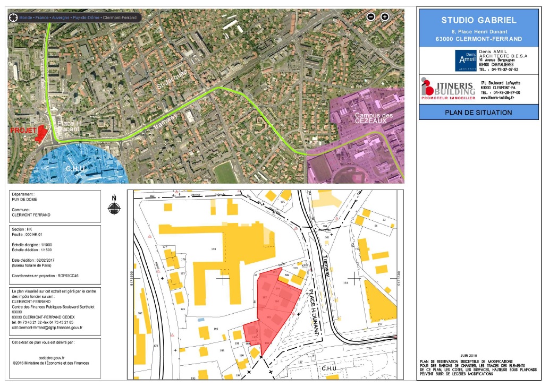The height and width of the screenshot is (387, 549).
Task: Click Clermont-Ferrand in the breadcrumb
Action: pos(120,18)
